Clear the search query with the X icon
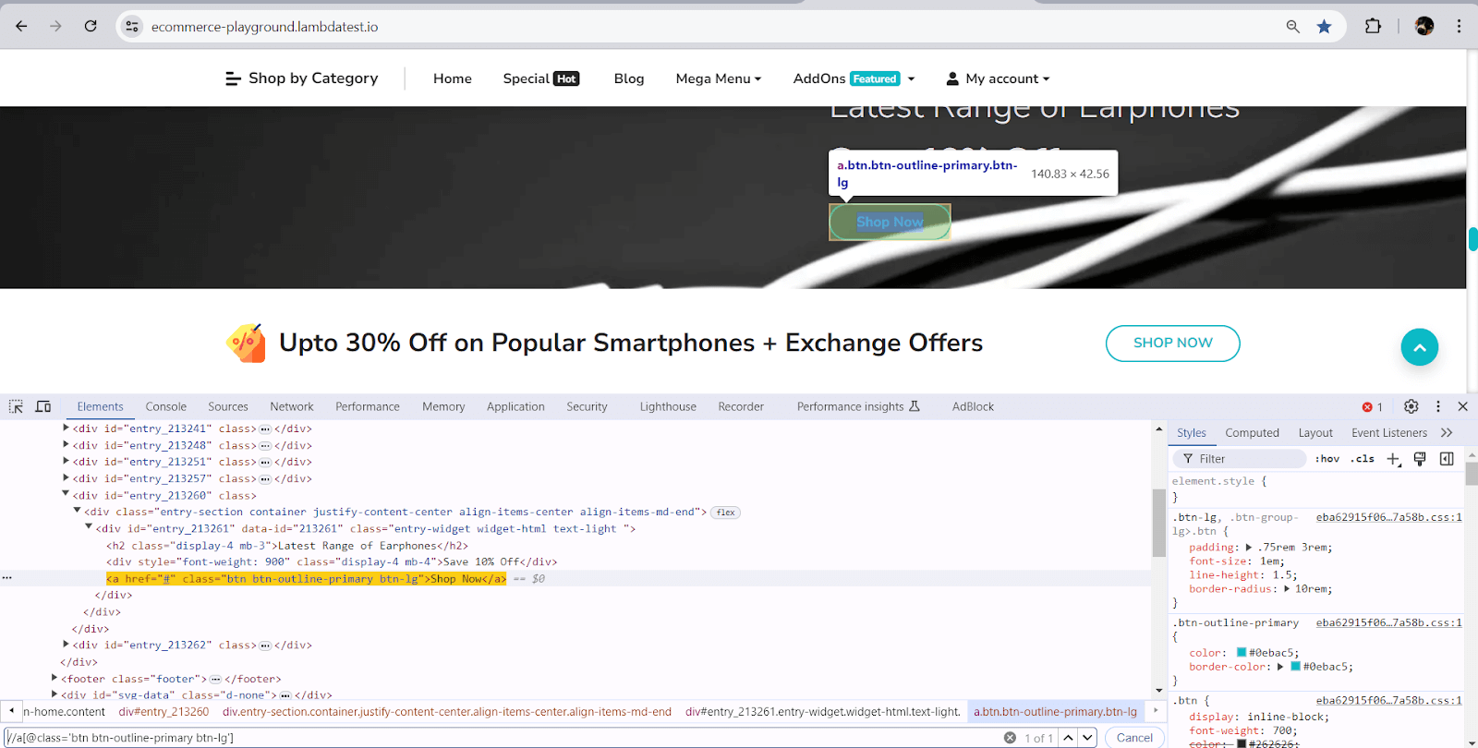 [x=1010, y=738]
